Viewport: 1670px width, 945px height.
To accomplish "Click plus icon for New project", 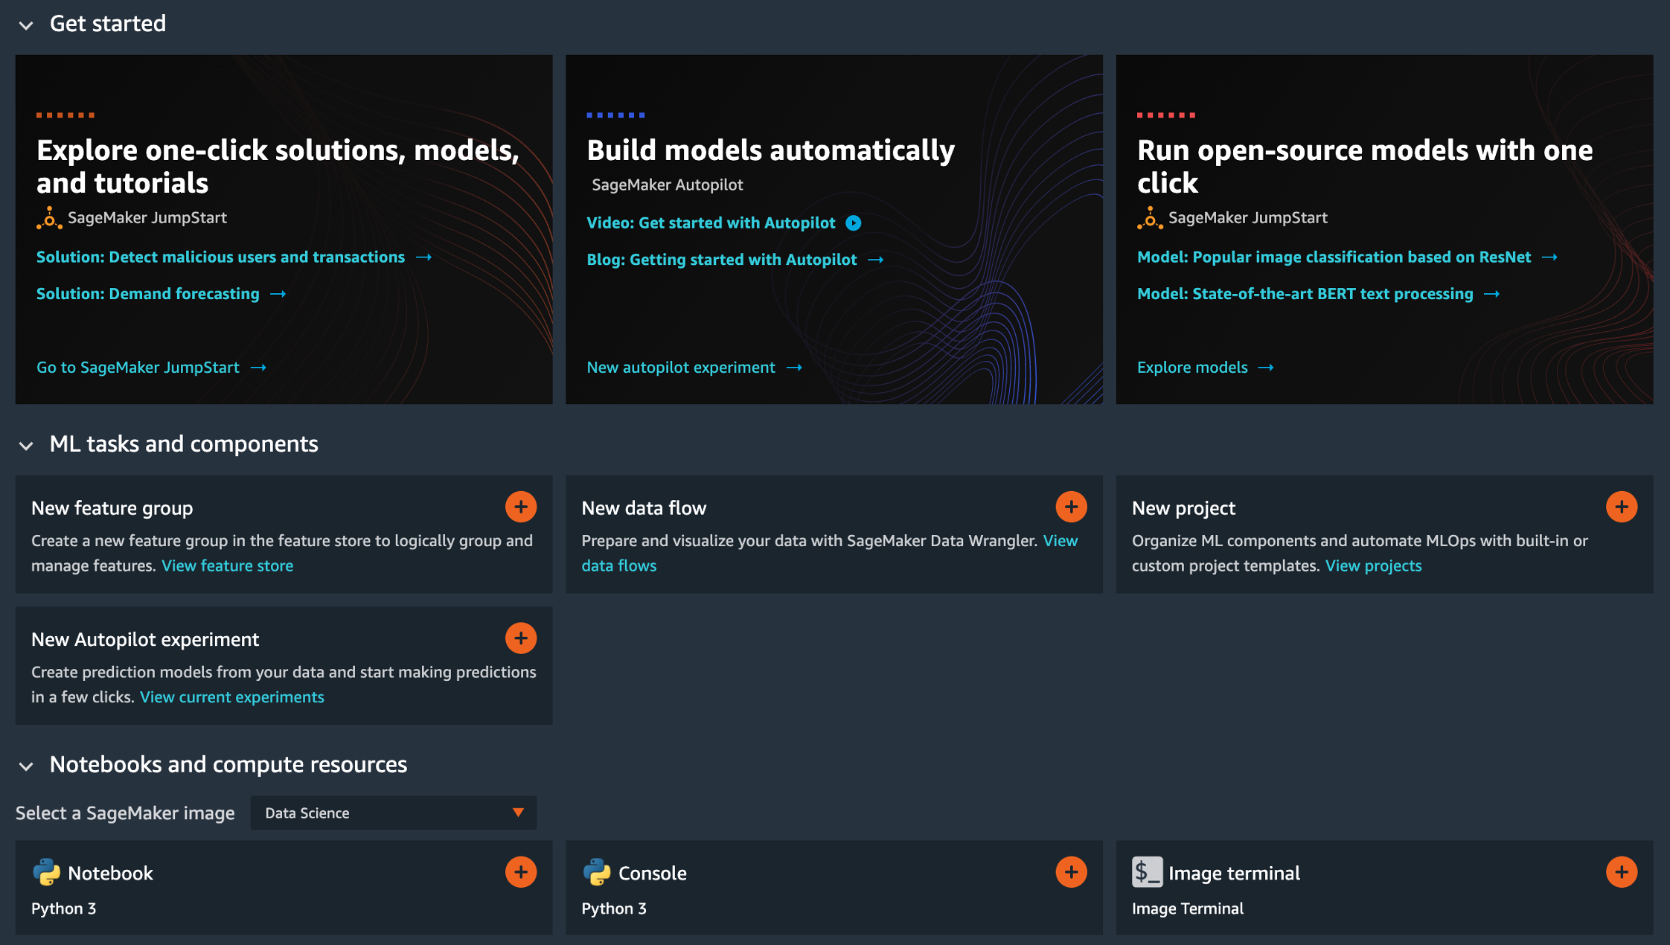I will [1621, 507].
